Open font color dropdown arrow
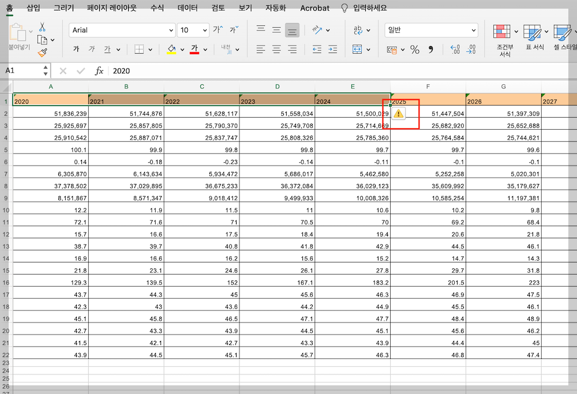This screenshot has height=394, width=577. 205,49
